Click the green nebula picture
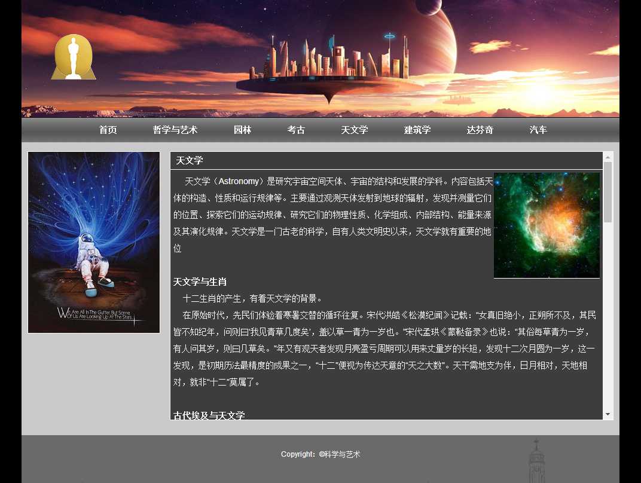The height and width of the screenshot is (483, 641). pyautogui.click(x=547, y=225)
